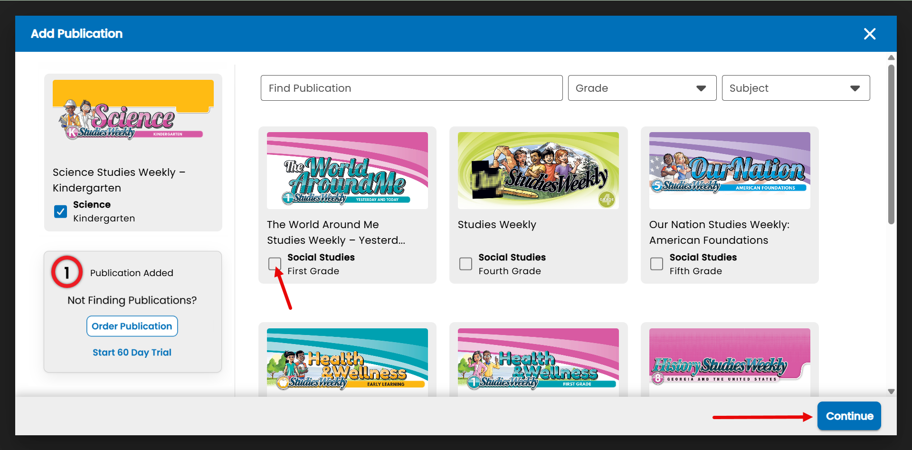Click the Find Publication search field

coord(411,88)
